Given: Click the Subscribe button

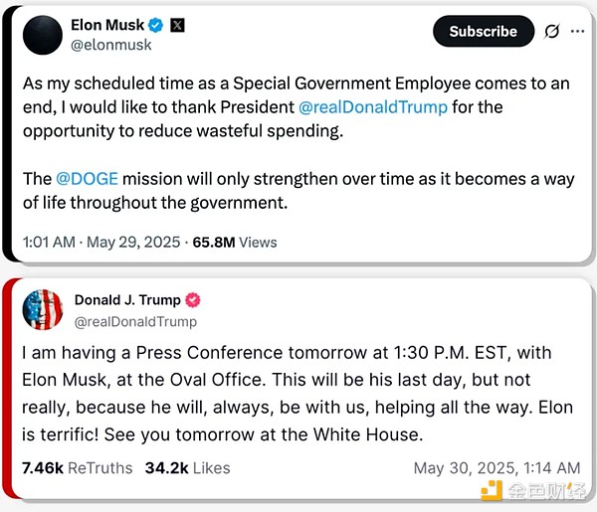Looking at the screenshot, I should pyautogui.click(x=483, y=32).
